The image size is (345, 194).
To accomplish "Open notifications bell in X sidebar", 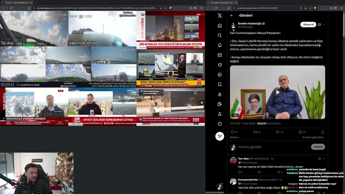I will coord(220,45).
